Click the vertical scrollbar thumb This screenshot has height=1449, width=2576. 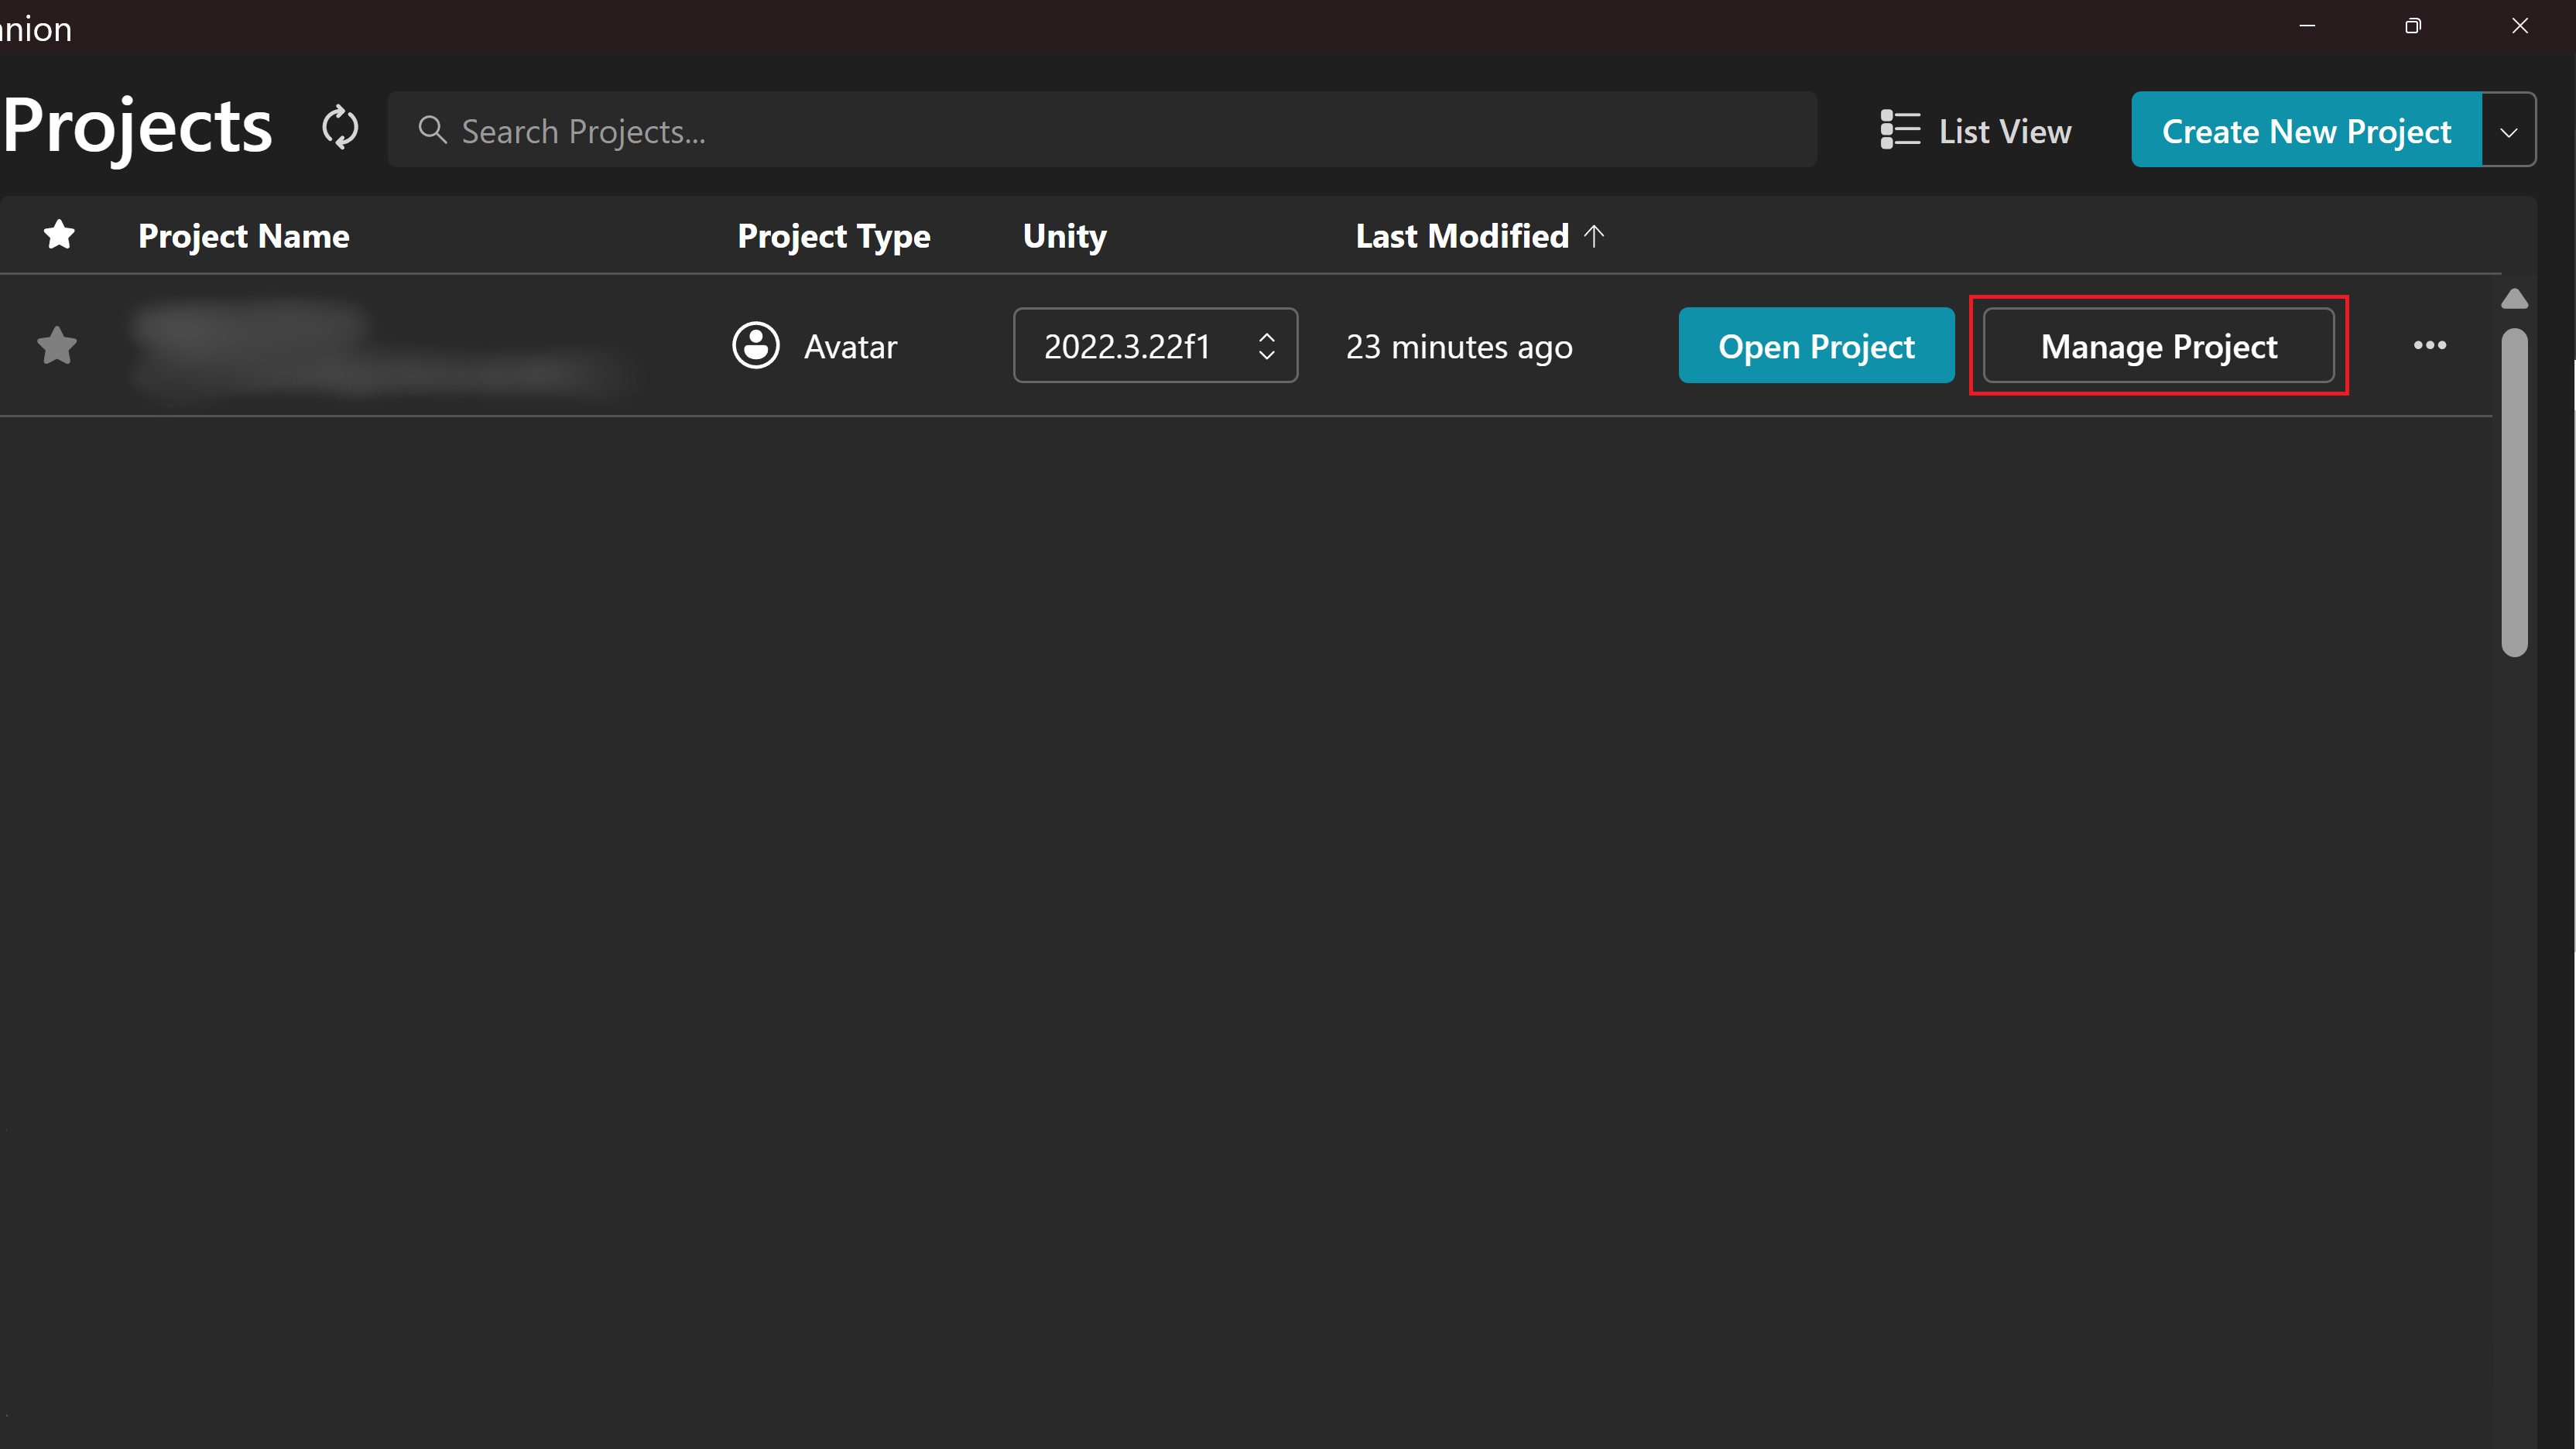pos(2514,492)
